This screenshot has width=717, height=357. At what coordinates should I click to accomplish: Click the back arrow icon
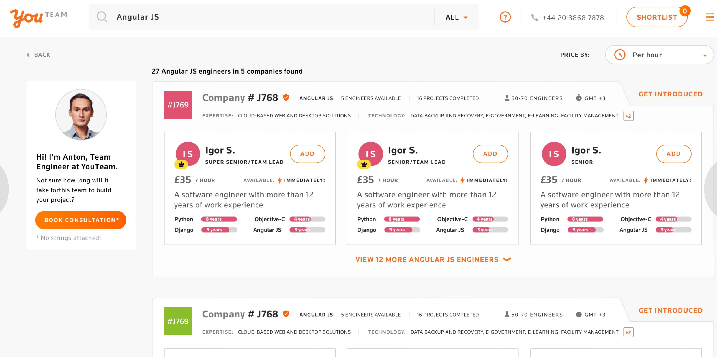(28, 55)
